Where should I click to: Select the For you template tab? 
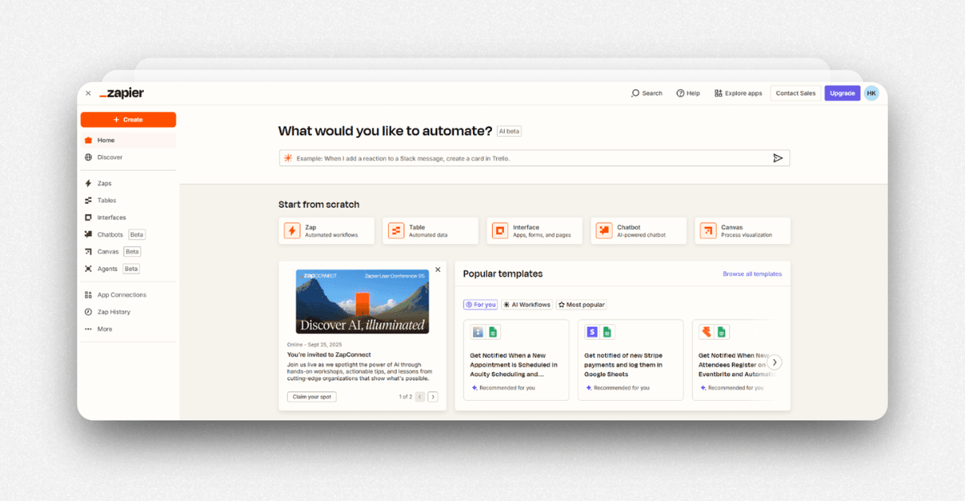click(481, 305)
